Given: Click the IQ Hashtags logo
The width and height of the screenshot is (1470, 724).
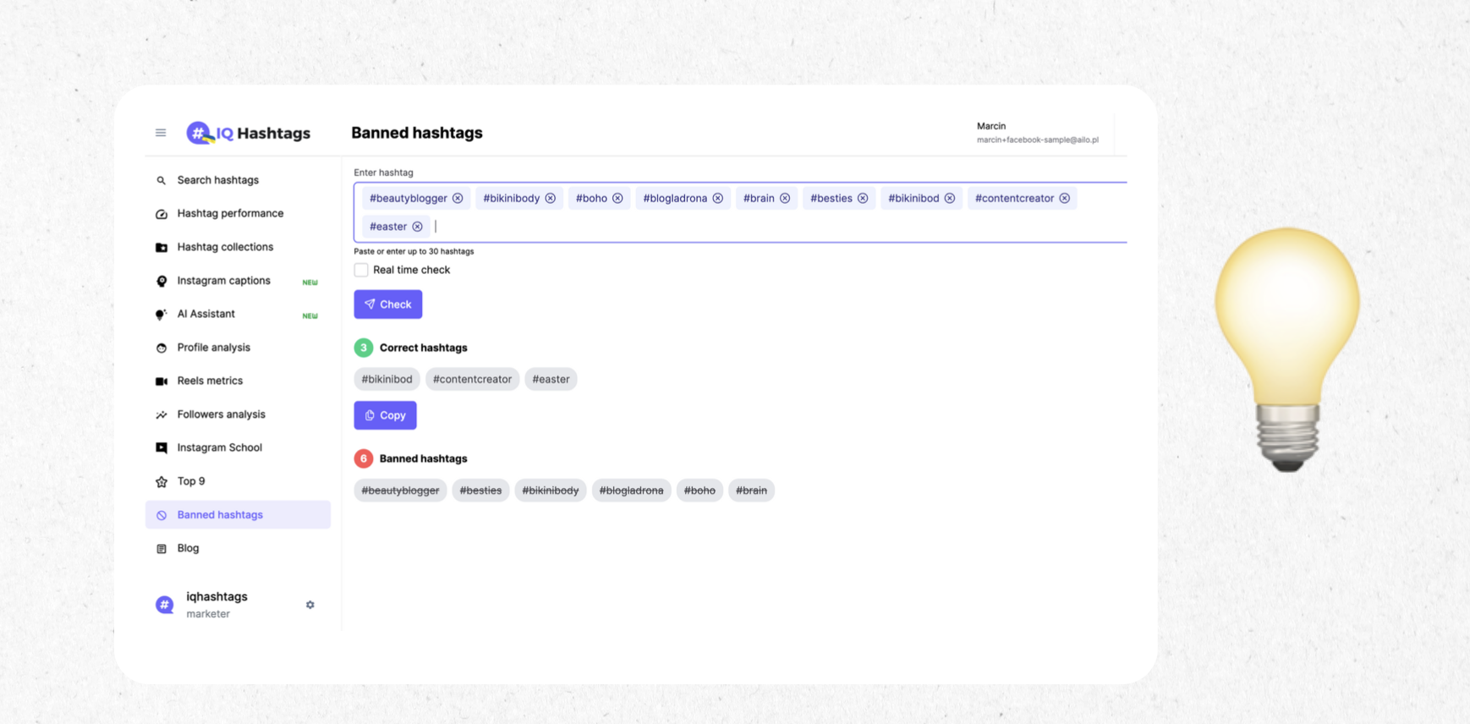Looking at the screenshot, I should pyautogui.click(x=249, y=133).
